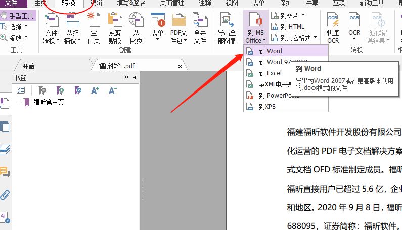Choose 到 Word from the menu
The image size is (402, 230).
click(x=286, y=51)
